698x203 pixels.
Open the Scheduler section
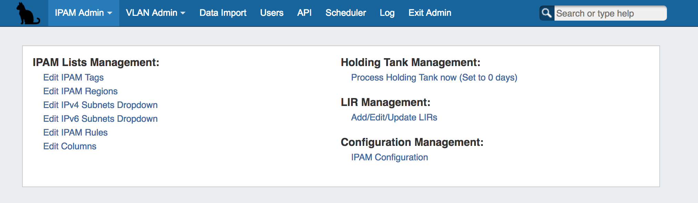click(x=346, y=13)
